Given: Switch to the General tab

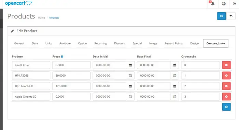Looking at the screenshot, I should [19, 43].
